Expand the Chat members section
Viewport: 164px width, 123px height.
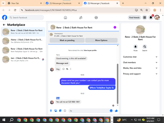point(140,62)
